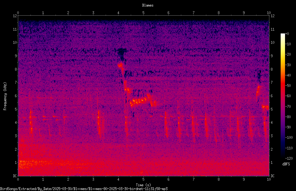296x191 pixels.
Task: Click "12" on the right frequency axis
Action: pyautogui.click(x=272, y=16)
